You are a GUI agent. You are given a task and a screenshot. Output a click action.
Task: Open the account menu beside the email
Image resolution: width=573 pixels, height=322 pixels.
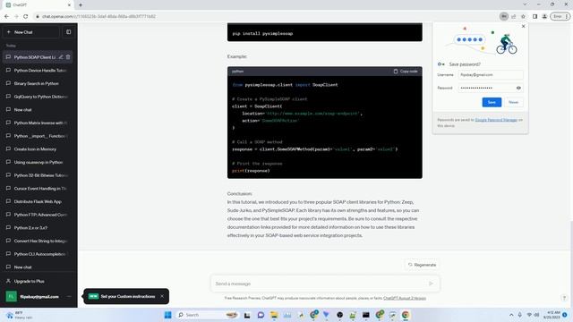point(69,296)
